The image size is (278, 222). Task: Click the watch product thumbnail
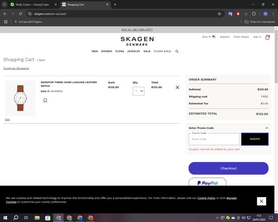click(20, 98)
